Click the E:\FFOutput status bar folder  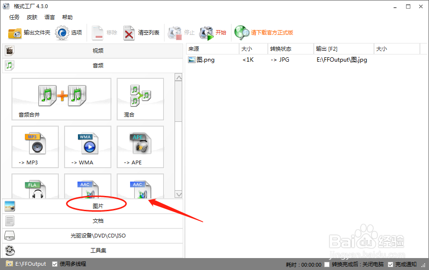pyautogui.click(x=26, y=264)
